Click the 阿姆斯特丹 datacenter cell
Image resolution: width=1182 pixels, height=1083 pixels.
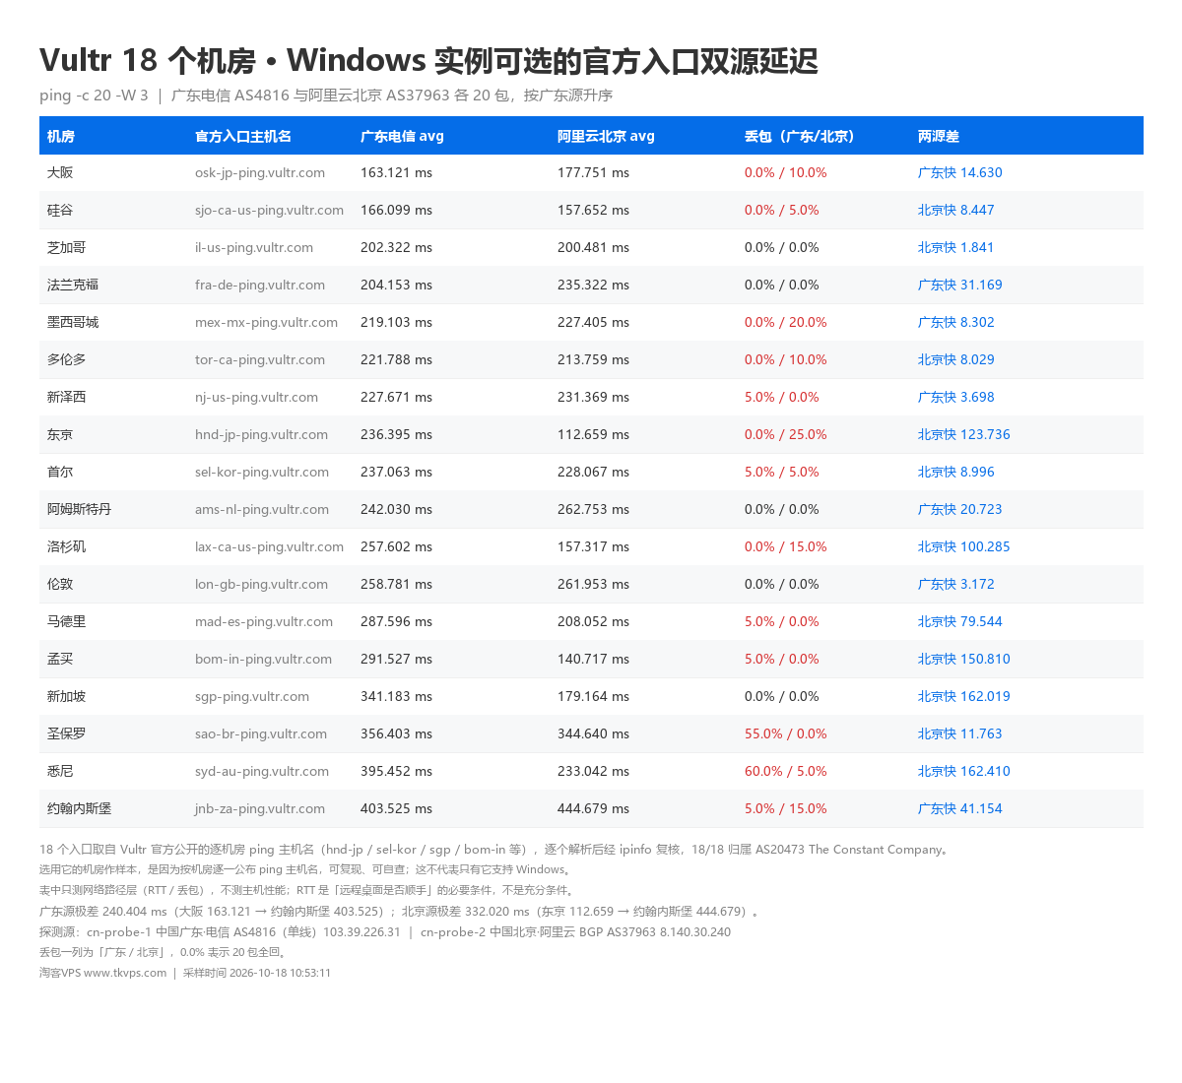tap(80, 509)
